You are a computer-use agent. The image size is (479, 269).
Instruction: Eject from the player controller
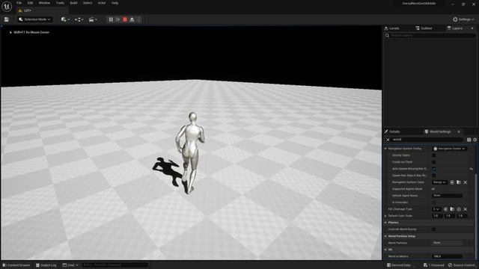tap(132, 19)
